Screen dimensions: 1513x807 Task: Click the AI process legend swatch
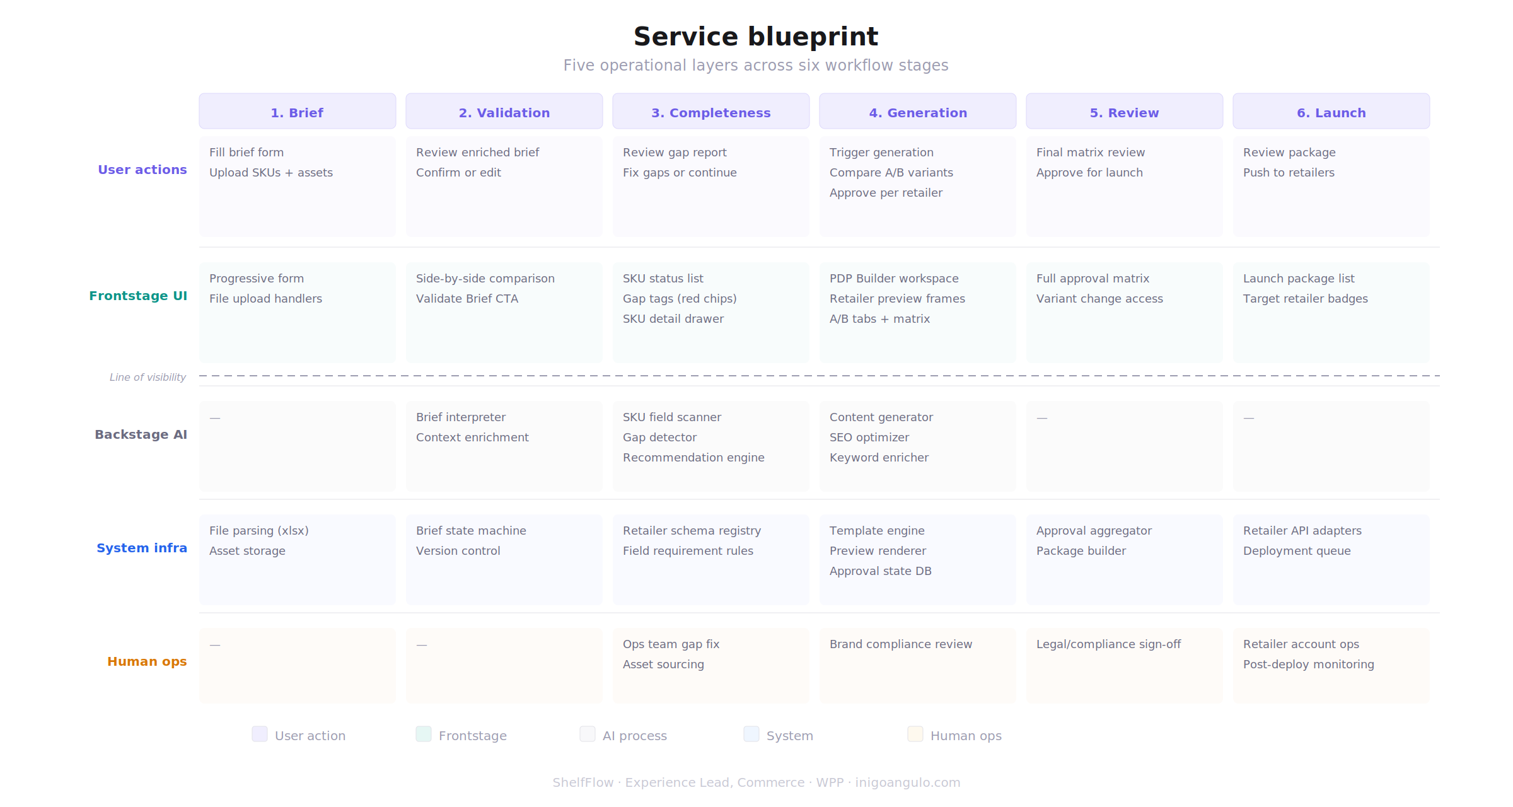(x=587, y=734)
